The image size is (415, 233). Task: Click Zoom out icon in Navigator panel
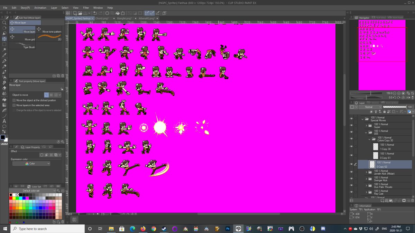point(395,93)
